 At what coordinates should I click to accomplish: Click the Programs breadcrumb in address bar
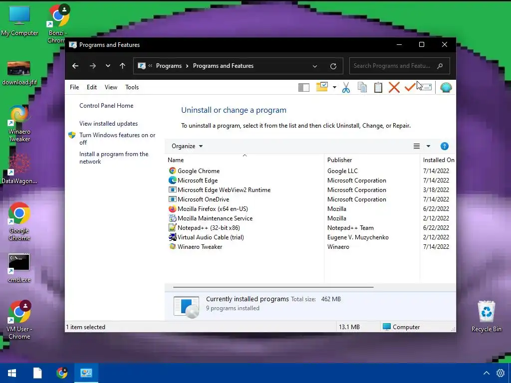169,66
